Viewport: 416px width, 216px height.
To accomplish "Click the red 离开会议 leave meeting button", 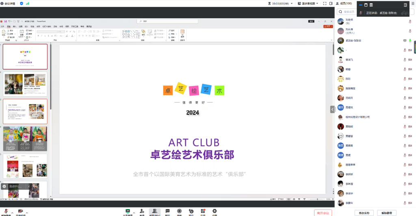I will (x=323, y=213).
